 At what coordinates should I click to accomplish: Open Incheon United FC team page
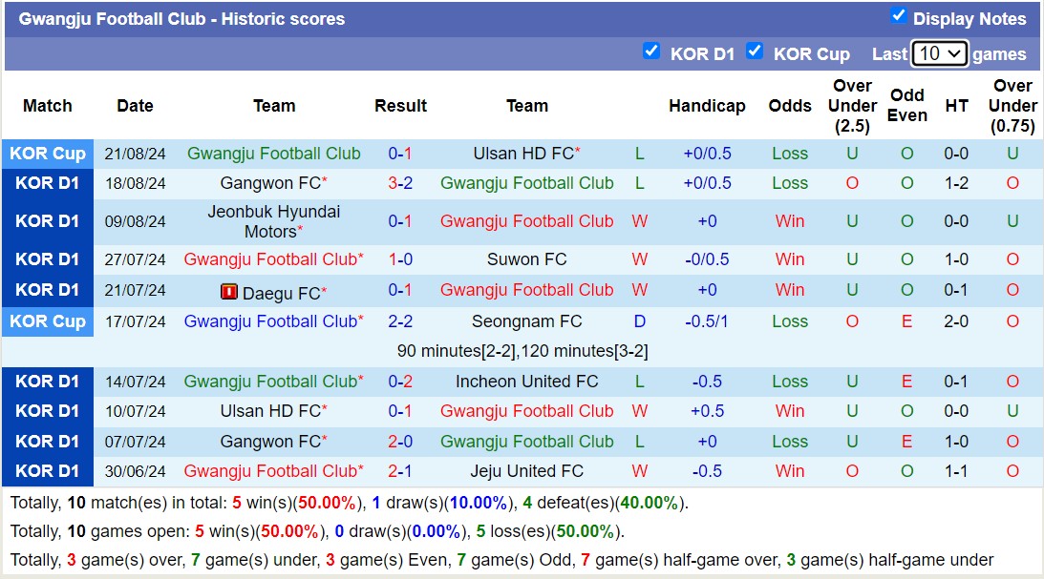(x=526, y=382)
